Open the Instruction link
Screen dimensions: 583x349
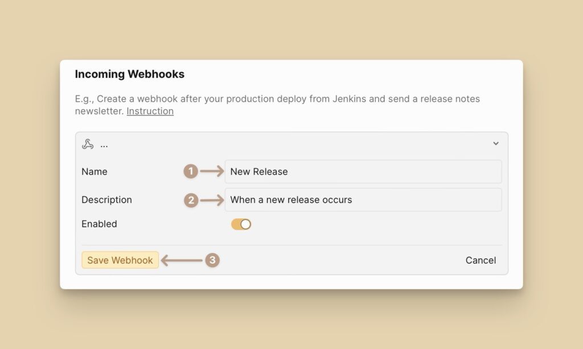pyautogui.click(x=150, y=111)
